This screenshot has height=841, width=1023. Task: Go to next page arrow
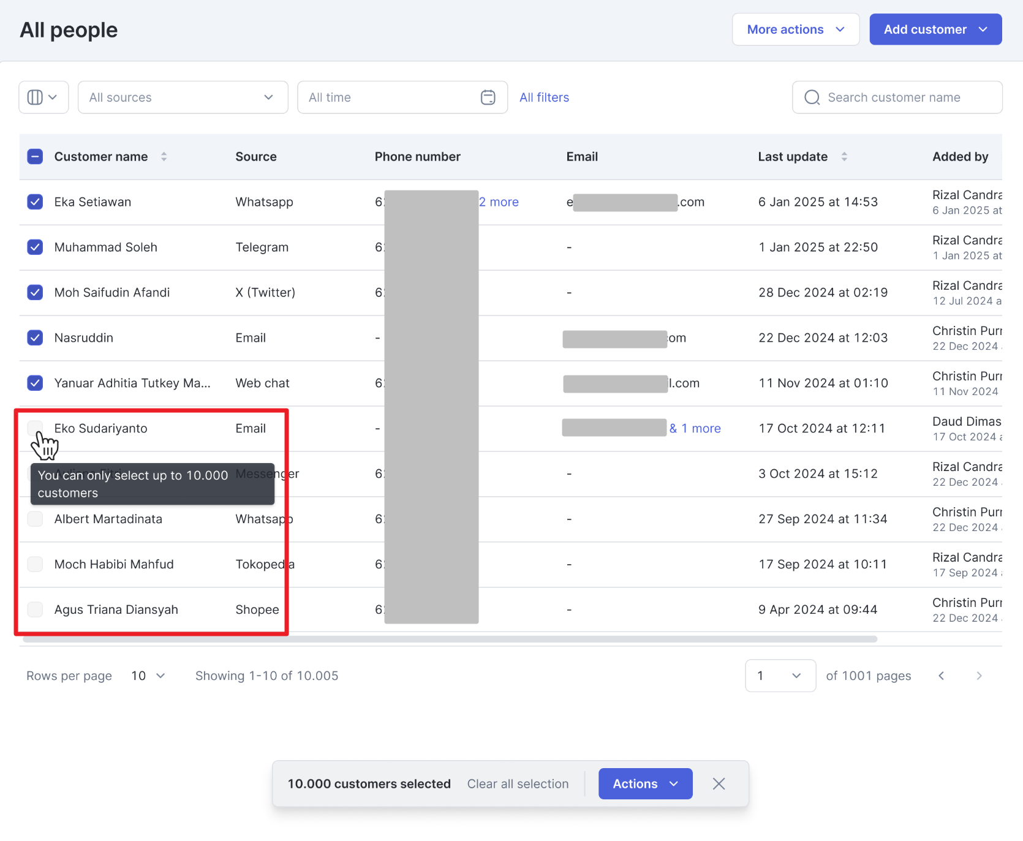point(979,676)
